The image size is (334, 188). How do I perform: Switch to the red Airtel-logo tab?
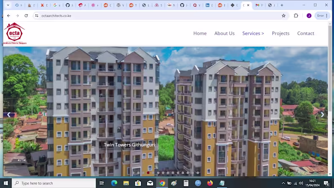(x=82, y=5)
